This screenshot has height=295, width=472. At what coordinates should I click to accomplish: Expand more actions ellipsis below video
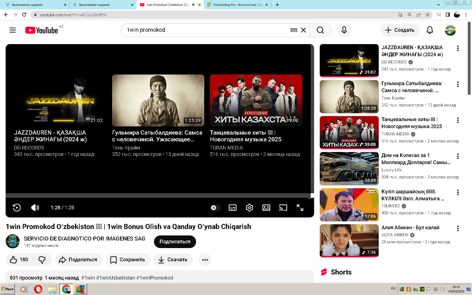point(205,260)
